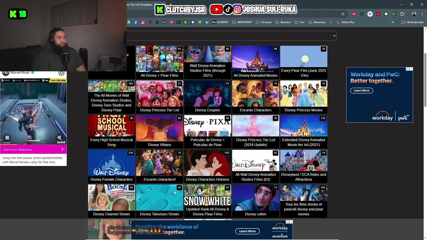Open Peliculas de Disney + Pixar template
The height and width of the screenshot is (240, 427).
click(207, 132)
